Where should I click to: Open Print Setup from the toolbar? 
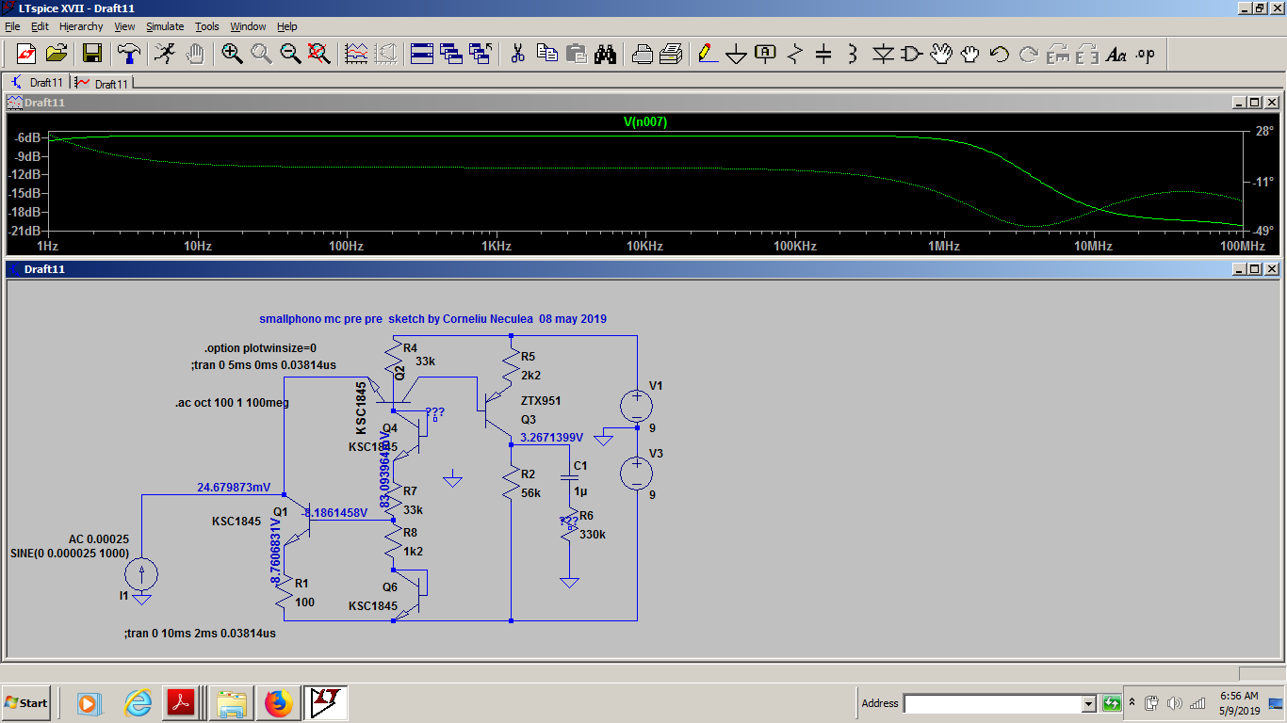(642, 54)
